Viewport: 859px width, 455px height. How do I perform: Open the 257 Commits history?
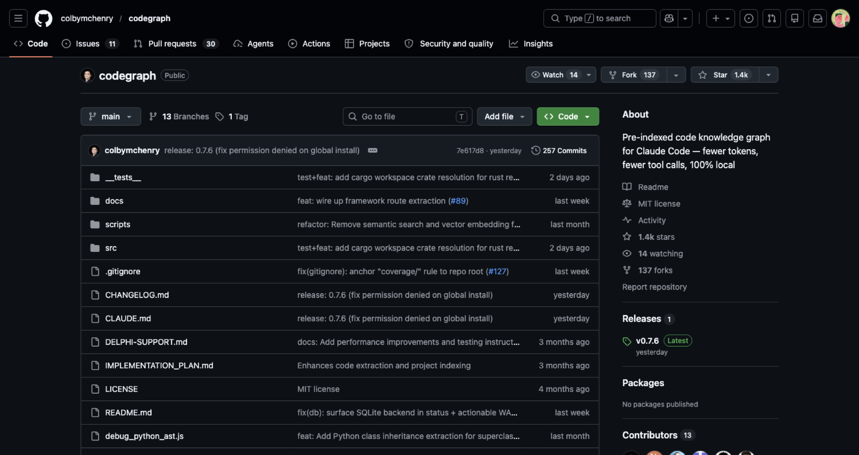pos(559,151)
